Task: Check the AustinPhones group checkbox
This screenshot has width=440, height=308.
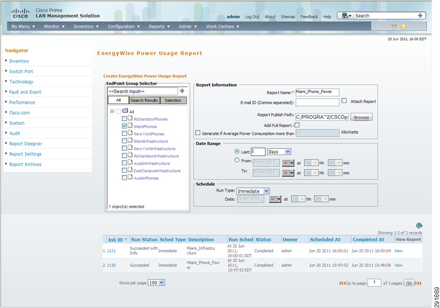Action: point(124,177)
